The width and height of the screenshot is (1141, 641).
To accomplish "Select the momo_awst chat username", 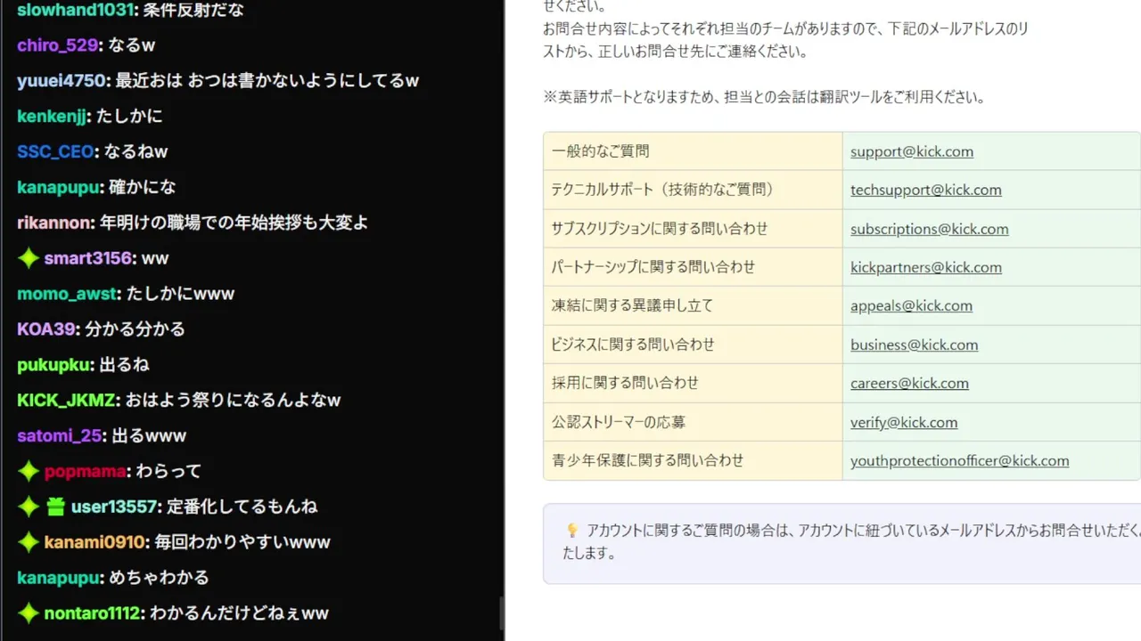I will pos(67,294).
